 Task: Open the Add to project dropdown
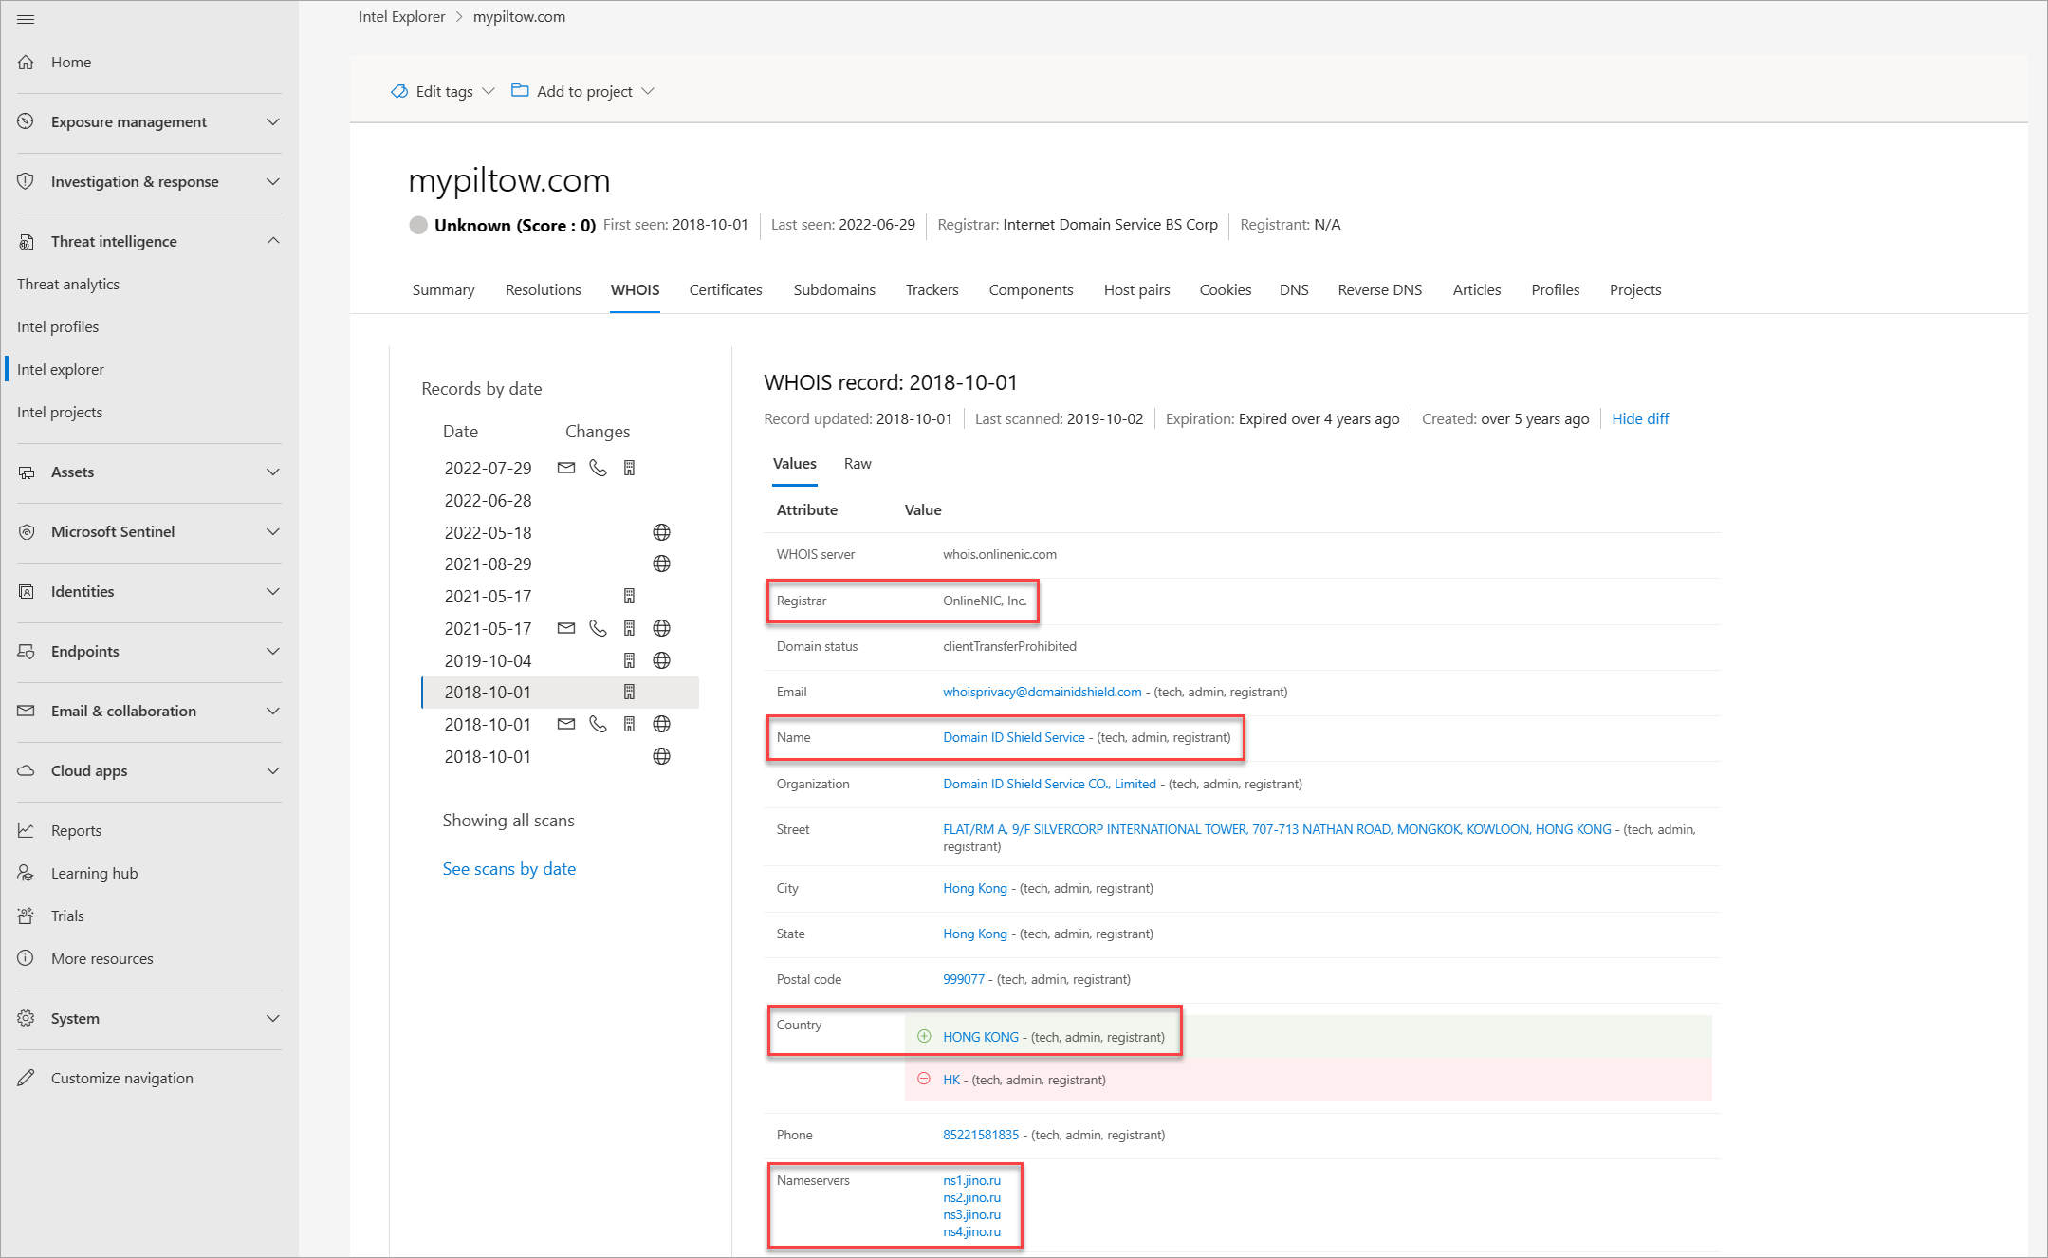648,91
